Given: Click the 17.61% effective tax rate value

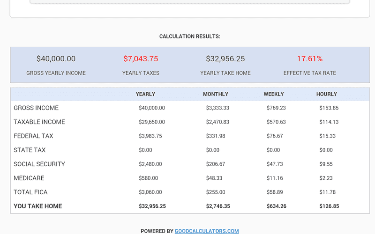Looking at the screenshot, I should pyautogui.click(x=309, y=59).
